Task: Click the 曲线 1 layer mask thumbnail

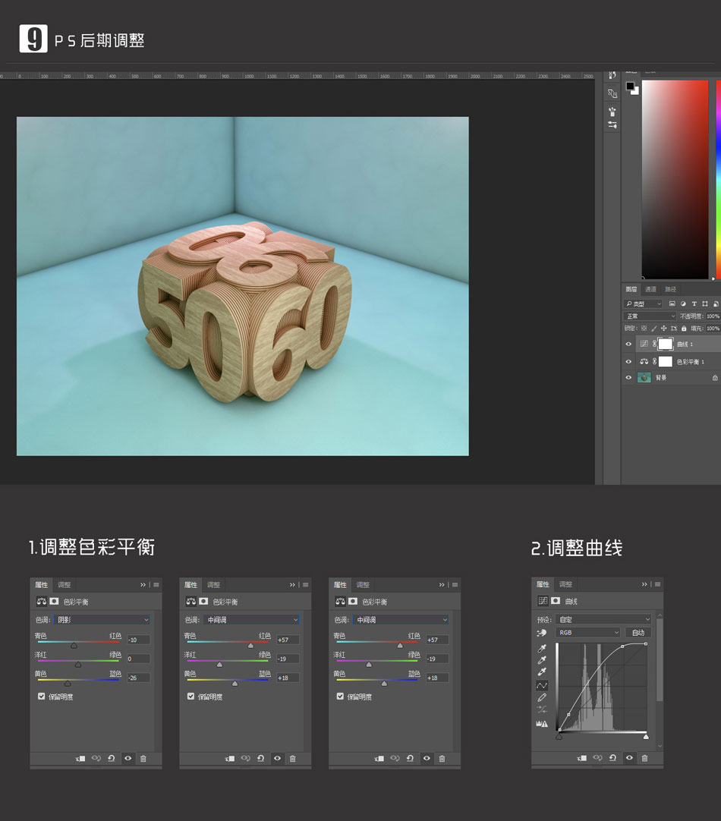Action: pyautogui.click(x=665, y=344)
